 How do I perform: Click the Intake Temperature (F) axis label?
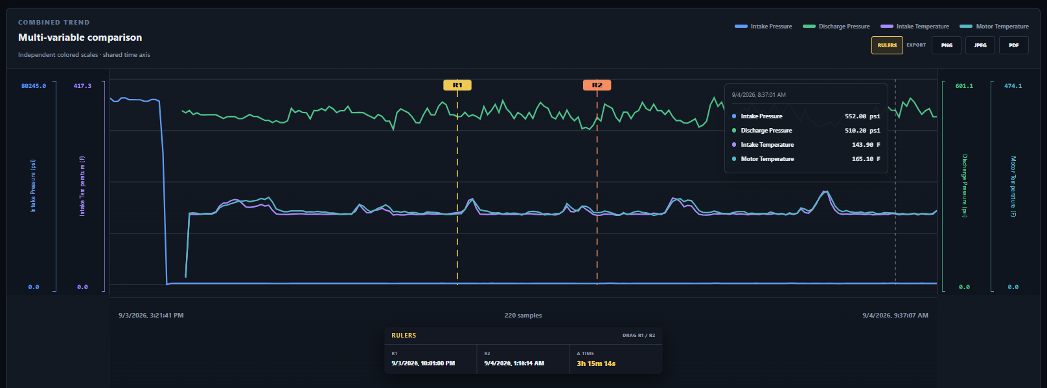(82, 186)
